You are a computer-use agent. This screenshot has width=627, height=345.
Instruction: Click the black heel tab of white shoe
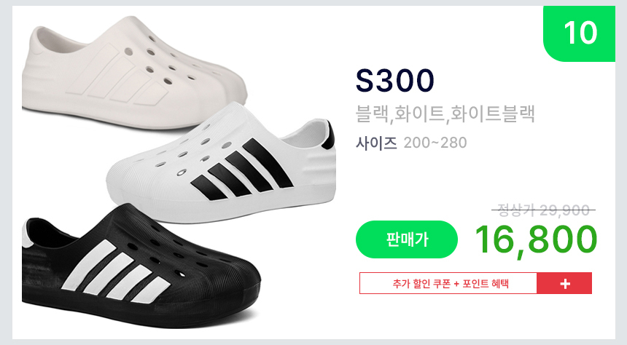click(x=328, y=135)
